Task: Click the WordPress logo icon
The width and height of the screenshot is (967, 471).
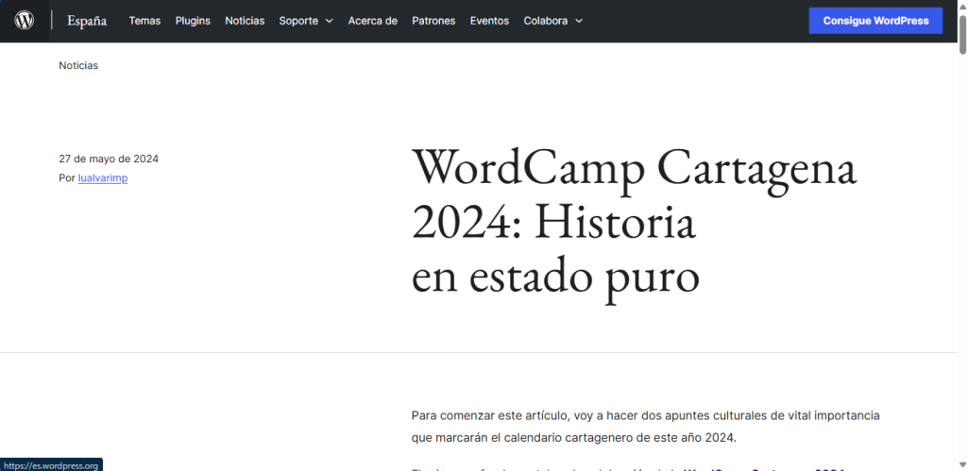Action: (x=24, y=21)
